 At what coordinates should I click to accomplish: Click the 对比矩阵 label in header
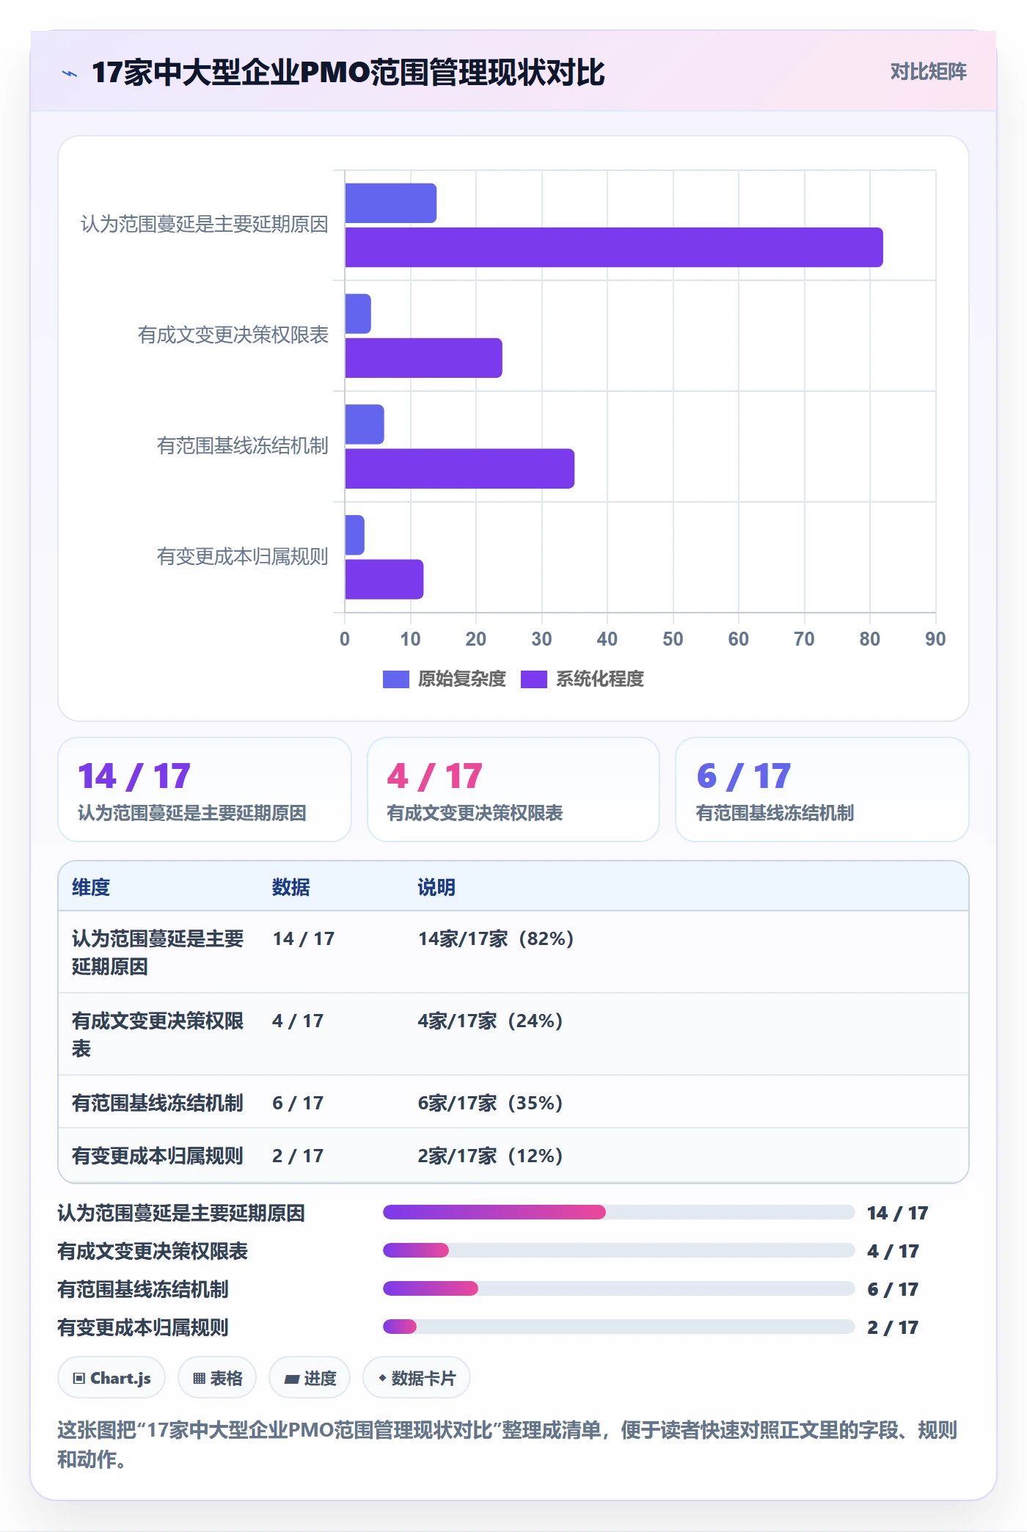click(x=928, y=72)
